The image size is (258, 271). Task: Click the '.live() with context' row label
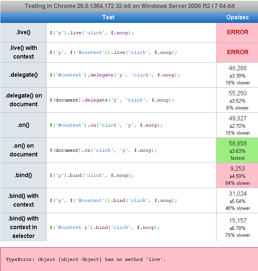pos(23,52)
